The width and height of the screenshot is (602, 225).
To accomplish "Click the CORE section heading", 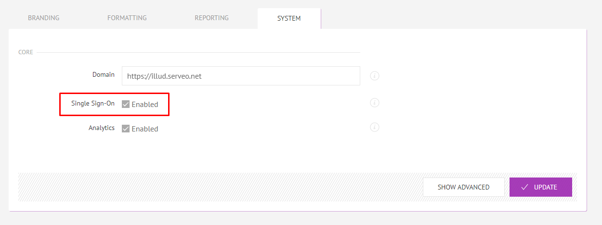I will click(26, 52).
